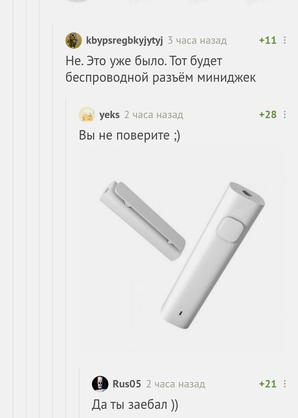Screen dimensions: 298x418
Task: Open options menu for kbypsregbkyjytyj's comment
Action: (x=285, y=40)
